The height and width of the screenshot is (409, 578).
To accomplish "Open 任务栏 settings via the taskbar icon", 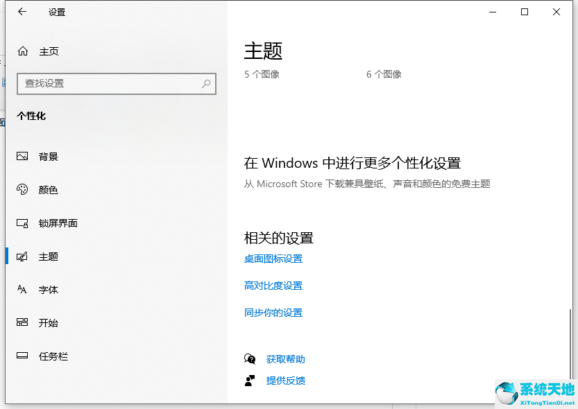I will coord(21,356).
